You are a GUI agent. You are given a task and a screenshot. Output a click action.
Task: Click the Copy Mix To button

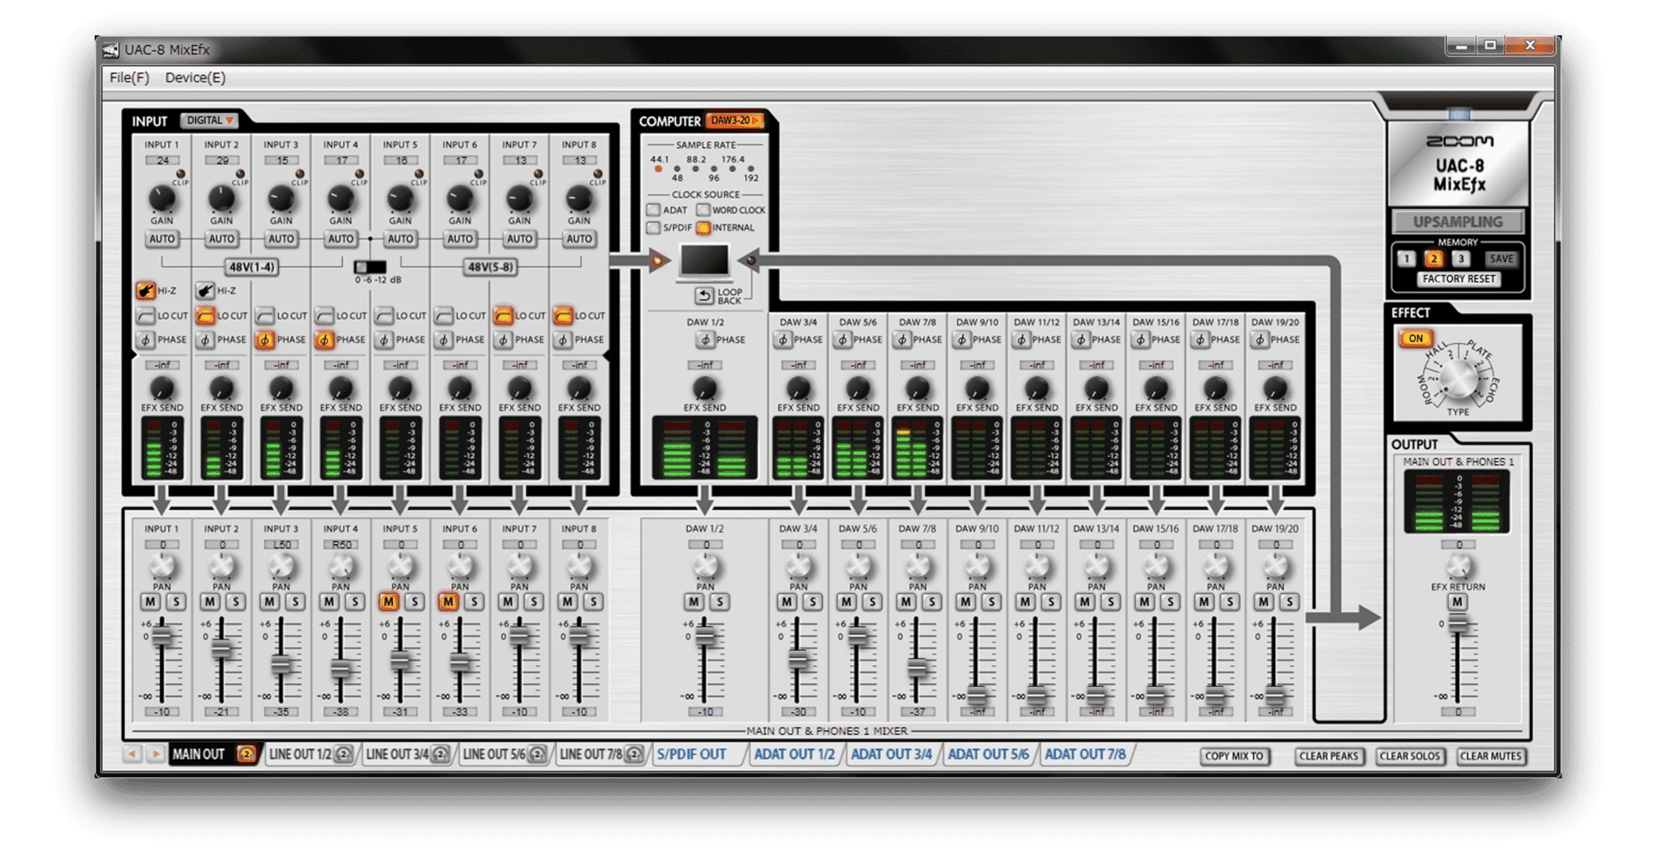coord(1234,756)
